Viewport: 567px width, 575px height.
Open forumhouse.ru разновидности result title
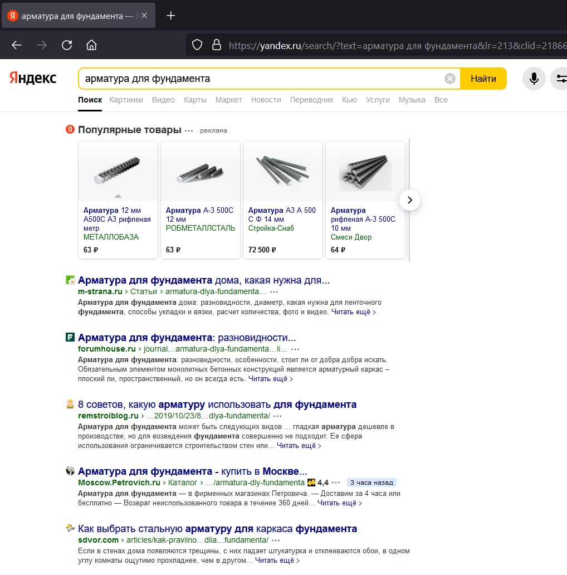[187, 338]
